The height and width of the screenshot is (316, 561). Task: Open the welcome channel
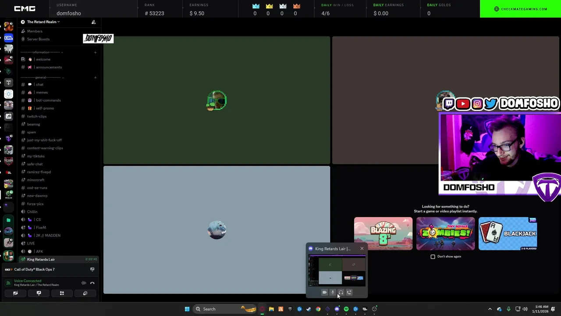pos(43,59)
